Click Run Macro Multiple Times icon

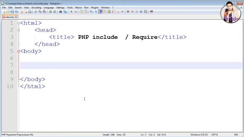[x=141, y=12]
